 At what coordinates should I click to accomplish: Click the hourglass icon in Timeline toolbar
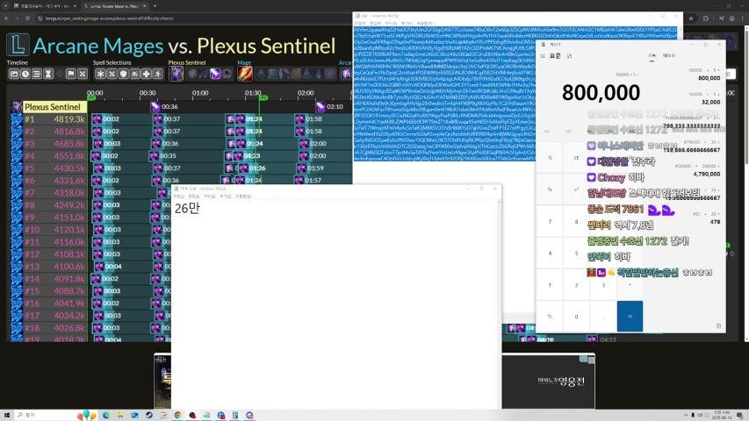point(47,74)
